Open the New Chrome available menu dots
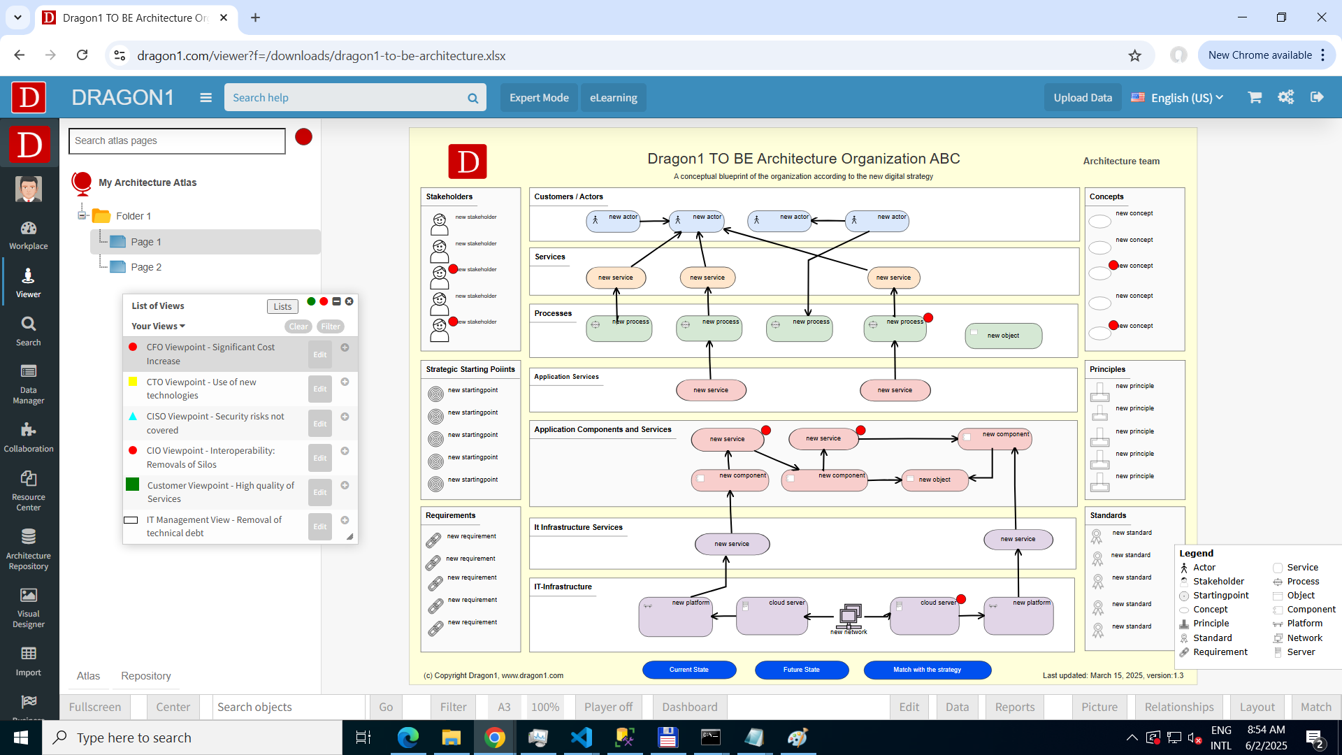 [1323, 55]
